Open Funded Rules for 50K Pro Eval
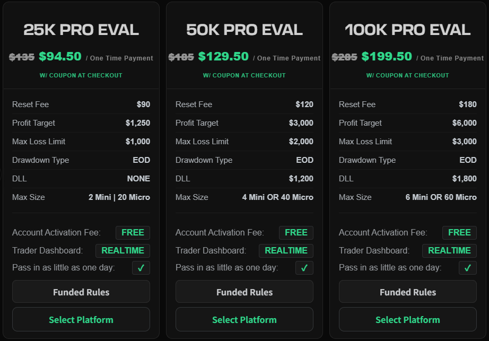This screenshot has width=489, height=341. (244, 292)
